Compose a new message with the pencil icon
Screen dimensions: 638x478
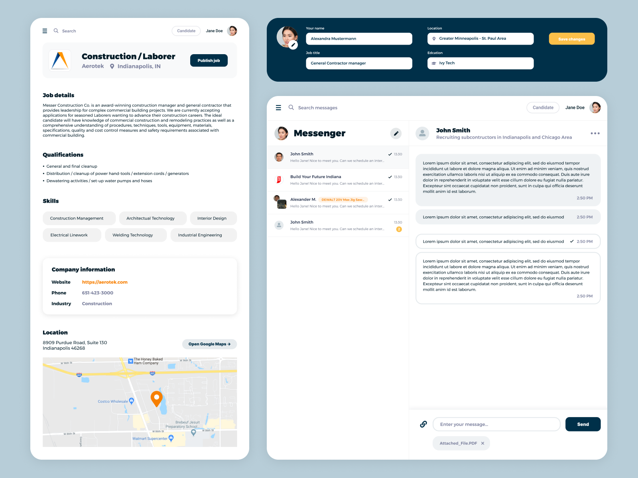(x=396, y=133)
